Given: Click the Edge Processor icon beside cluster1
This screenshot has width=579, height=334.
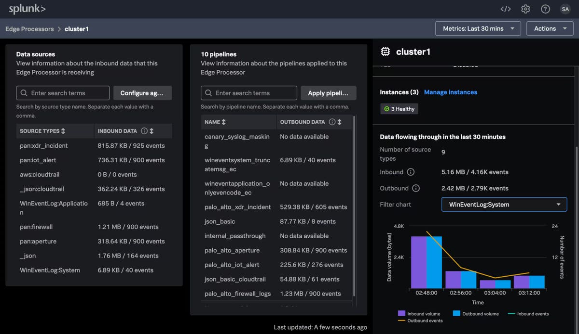Looking at the screenshot, I should click(384, 51).
